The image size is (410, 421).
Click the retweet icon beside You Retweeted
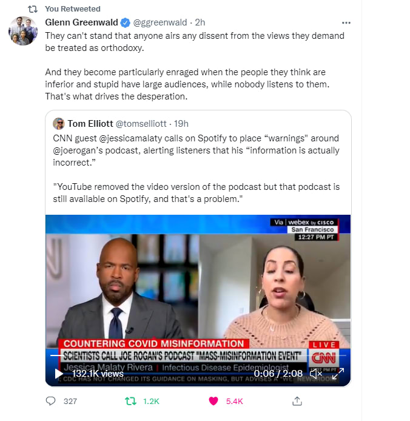33,9
